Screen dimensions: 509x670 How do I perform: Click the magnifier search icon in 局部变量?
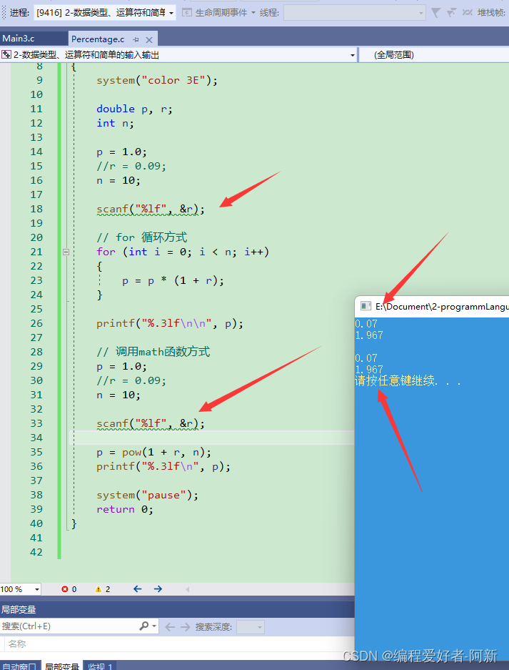143,626
